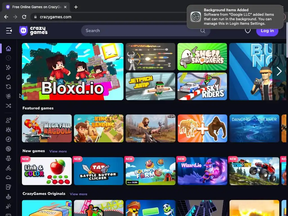Collapse the sidebar with hamburger menu icon
Viewport: 288px width, 216px height.
[x=9, y=31]
